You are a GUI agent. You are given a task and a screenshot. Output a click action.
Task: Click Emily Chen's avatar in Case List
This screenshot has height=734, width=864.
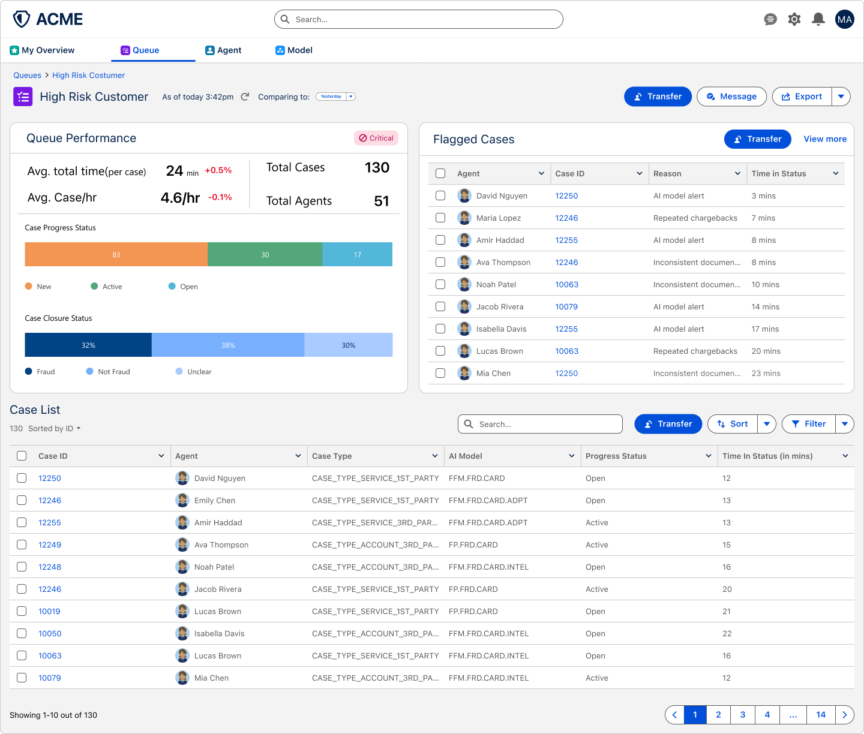[182, 500]
